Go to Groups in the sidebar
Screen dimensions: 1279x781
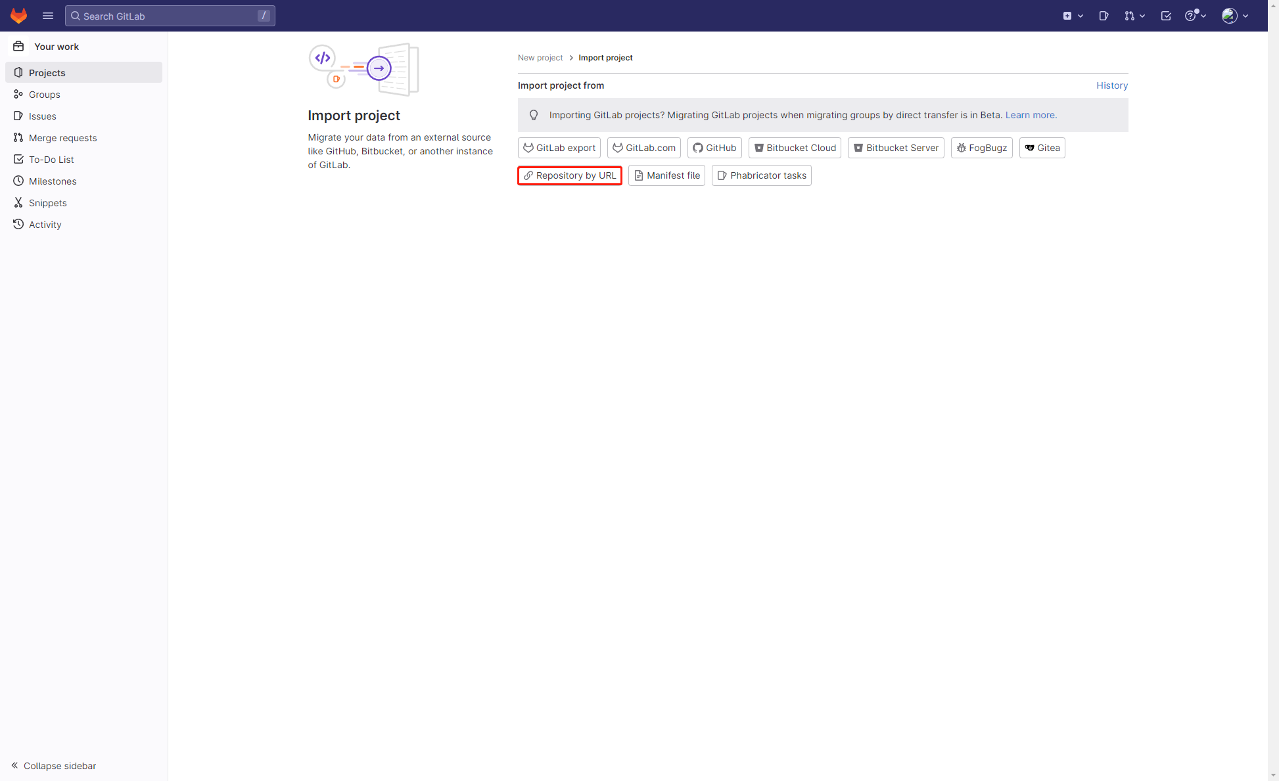pyautogui.click(x=44, y=95)
